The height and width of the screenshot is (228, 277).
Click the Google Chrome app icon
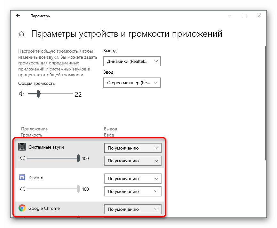pos(22,208)
